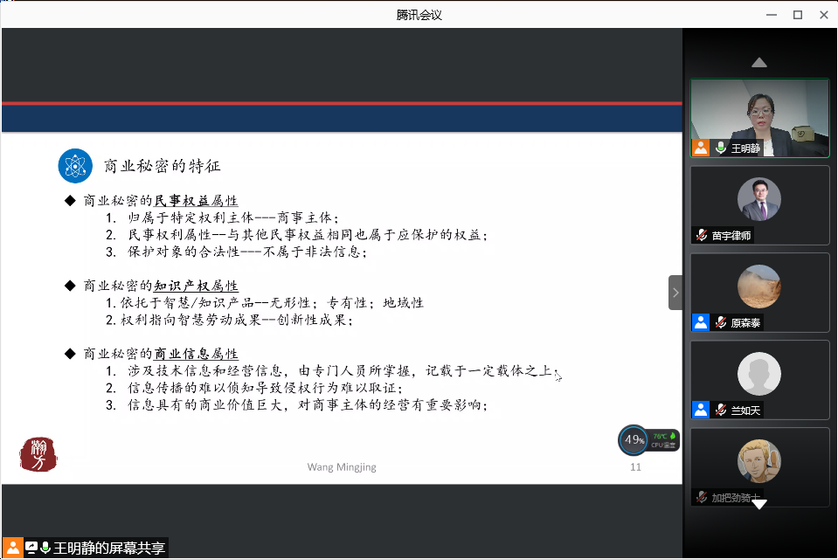The height and width of the screenshot is (559, 838).
Task: Click muted microphone icon for 苗宇律师
Action: (x=701, y=235)
